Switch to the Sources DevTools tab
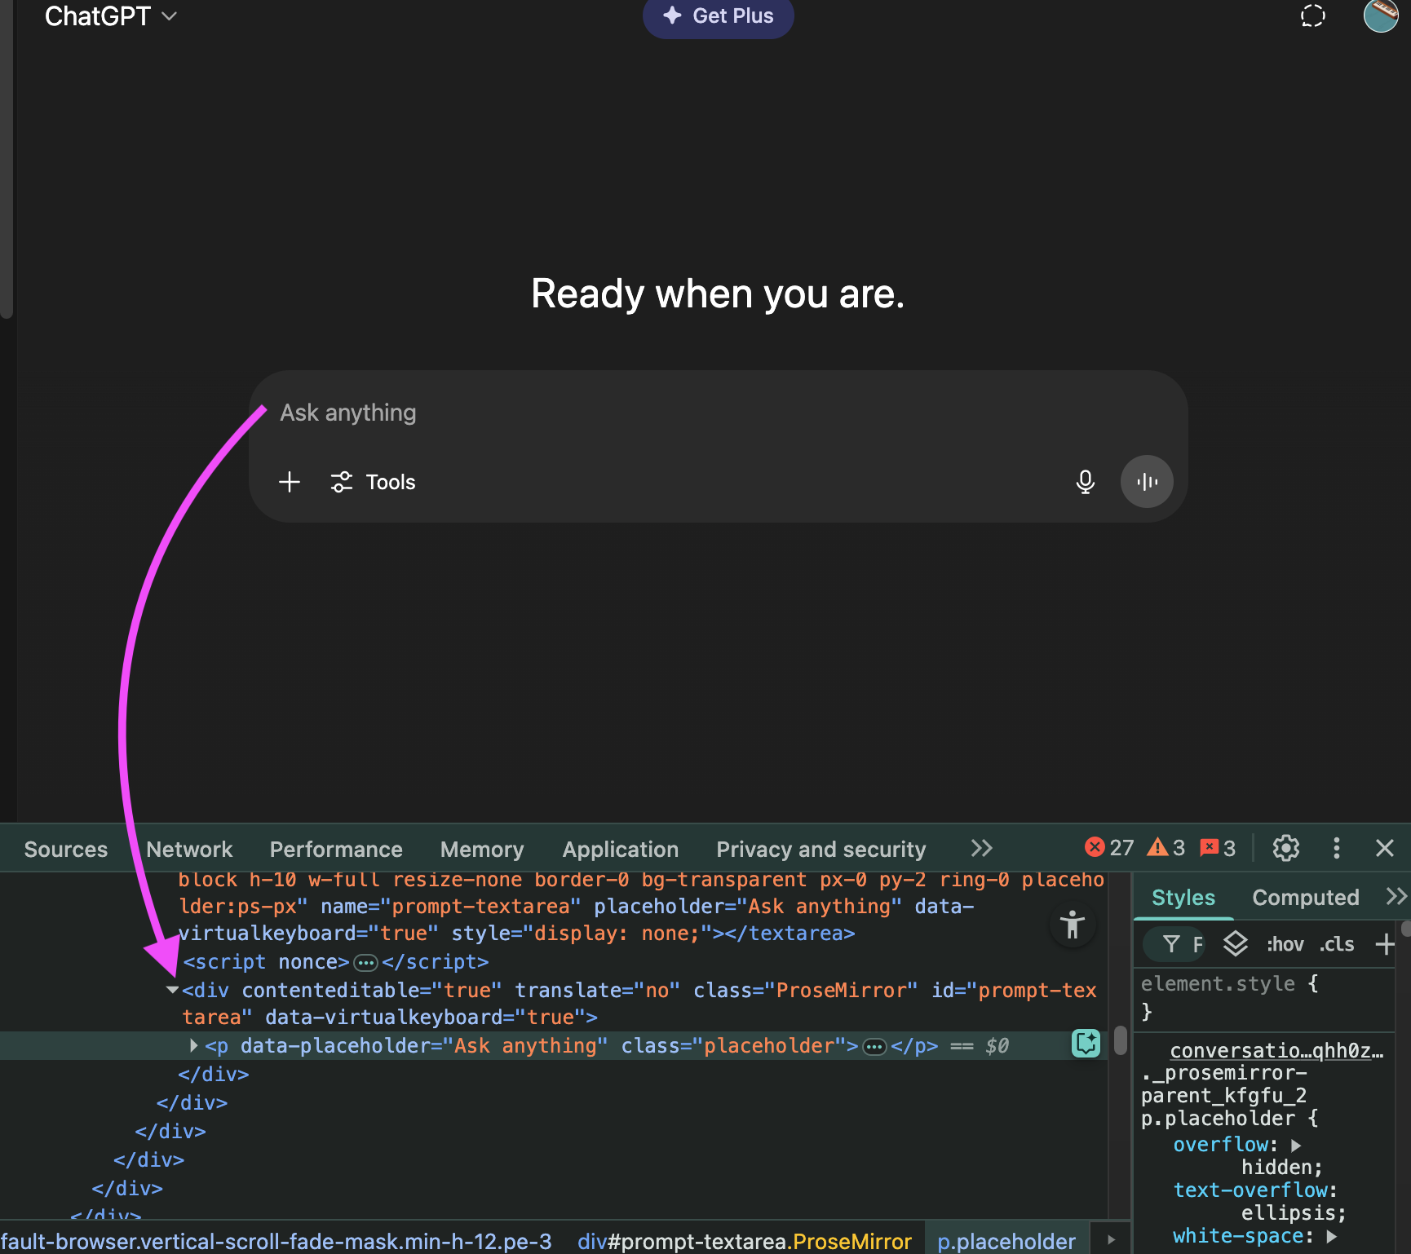 click(66, 850)
